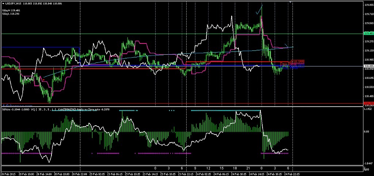
Task: Click the green 119.401 price axis tag
Action: (368, 34)
